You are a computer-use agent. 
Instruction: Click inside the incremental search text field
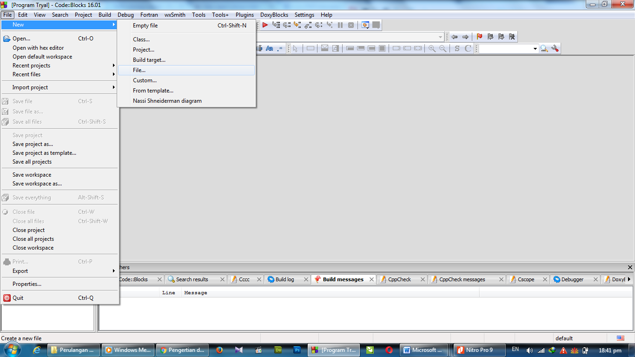point(507,48)
